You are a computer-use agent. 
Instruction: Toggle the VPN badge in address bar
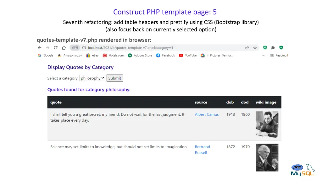point(75,48)
